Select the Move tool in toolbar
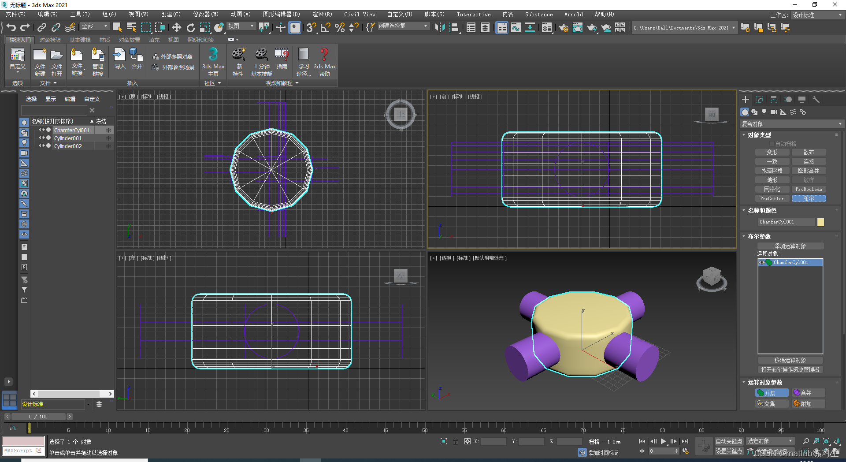 pos(176,28)
